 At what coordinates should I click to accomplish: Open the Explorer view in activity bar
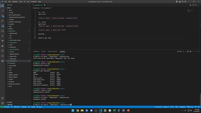click(x=3, y=6)
